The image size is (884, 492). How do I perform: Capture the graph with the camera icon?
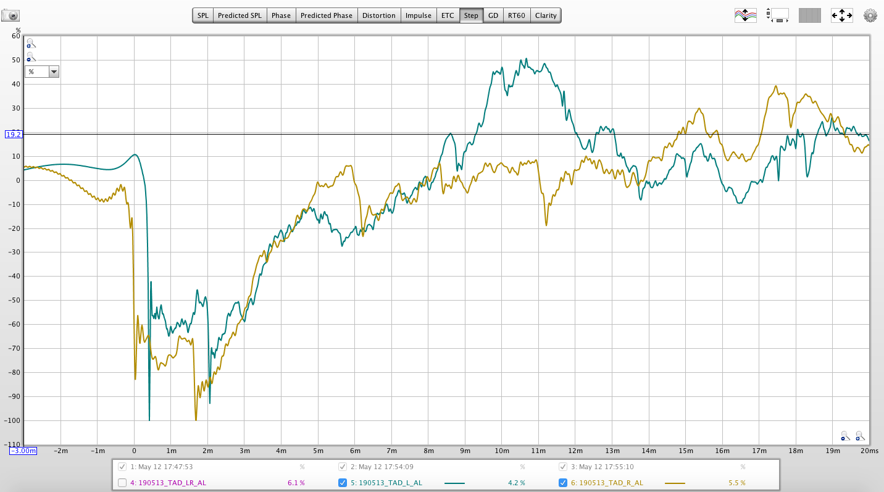[x=10, y=15]
